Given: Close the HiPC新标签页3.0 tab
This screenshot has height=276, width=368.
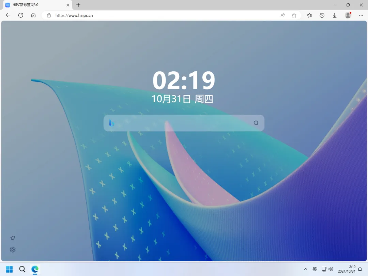Looking at the screenshot, I should [67, 5].
